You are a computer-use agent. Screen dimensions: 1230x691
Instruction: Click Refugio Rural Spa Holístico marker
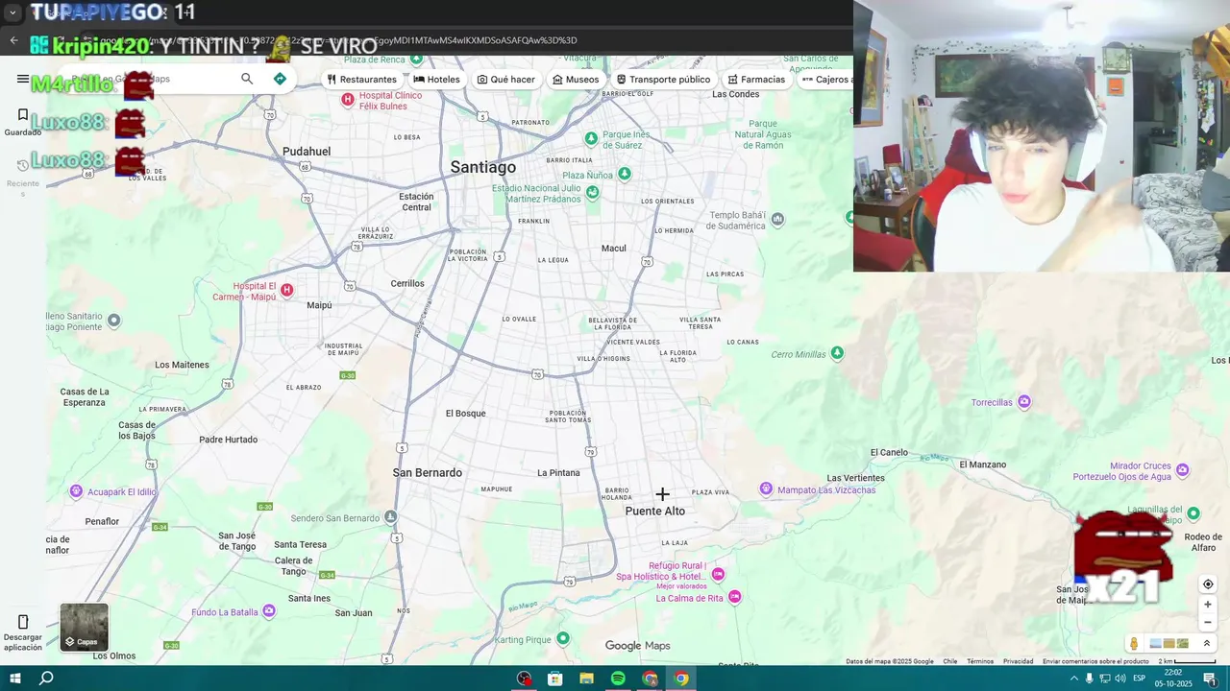[718, 574]
